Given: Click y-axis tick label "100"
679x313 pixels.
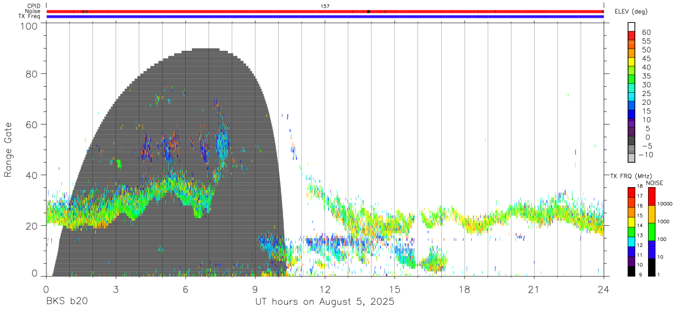Looking at the screenshot, I should tap(29, 26).
